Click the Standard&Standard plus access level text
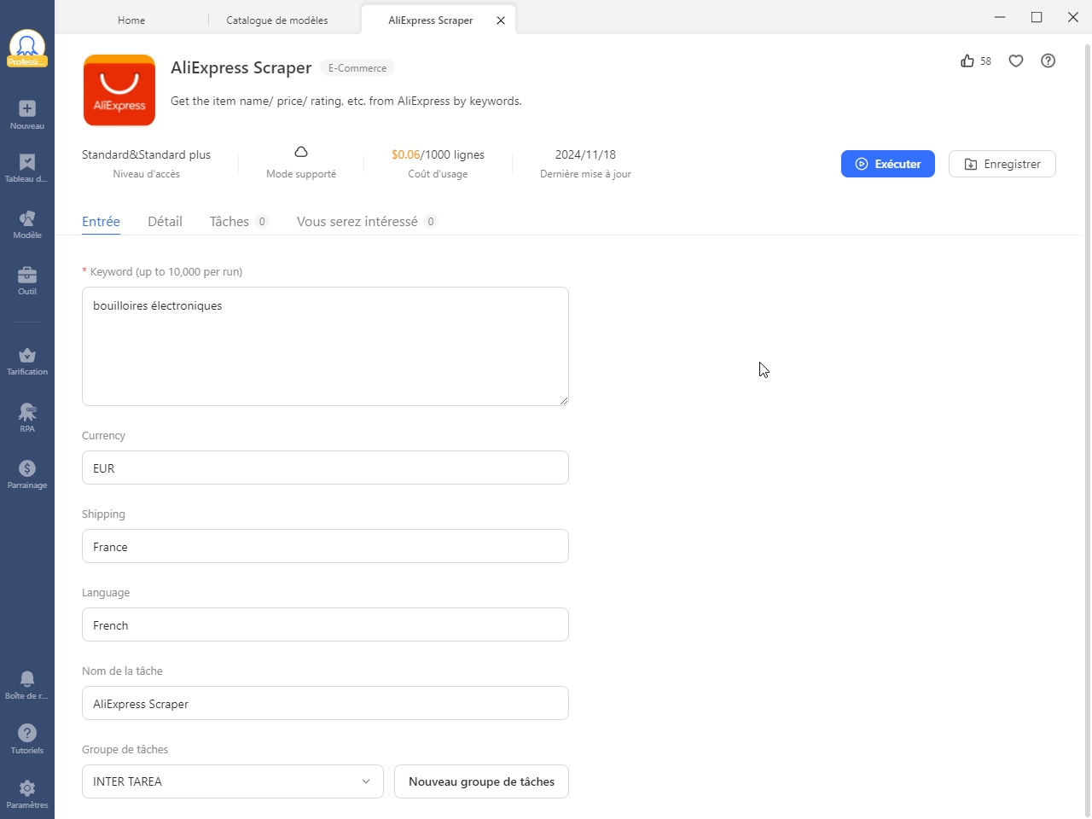Viewport: 1092px width, 819px height. tap(146, 154)
